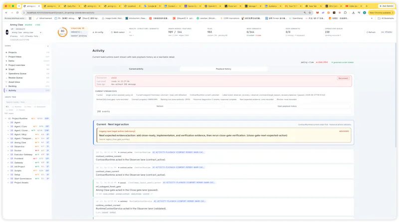Image resolution: width=399 pixels, height=222 pixels.
Task: Select Start Governance tree row
Action: (27, 179)
